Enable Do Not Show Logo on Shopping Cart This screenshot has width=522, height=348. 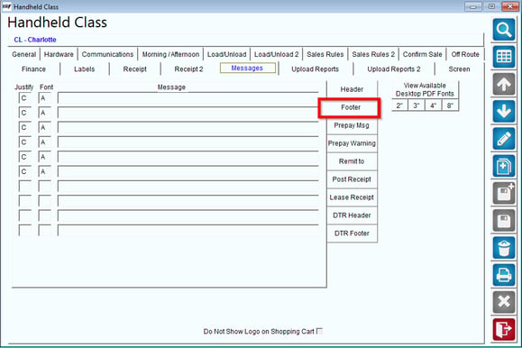point(319,331)
